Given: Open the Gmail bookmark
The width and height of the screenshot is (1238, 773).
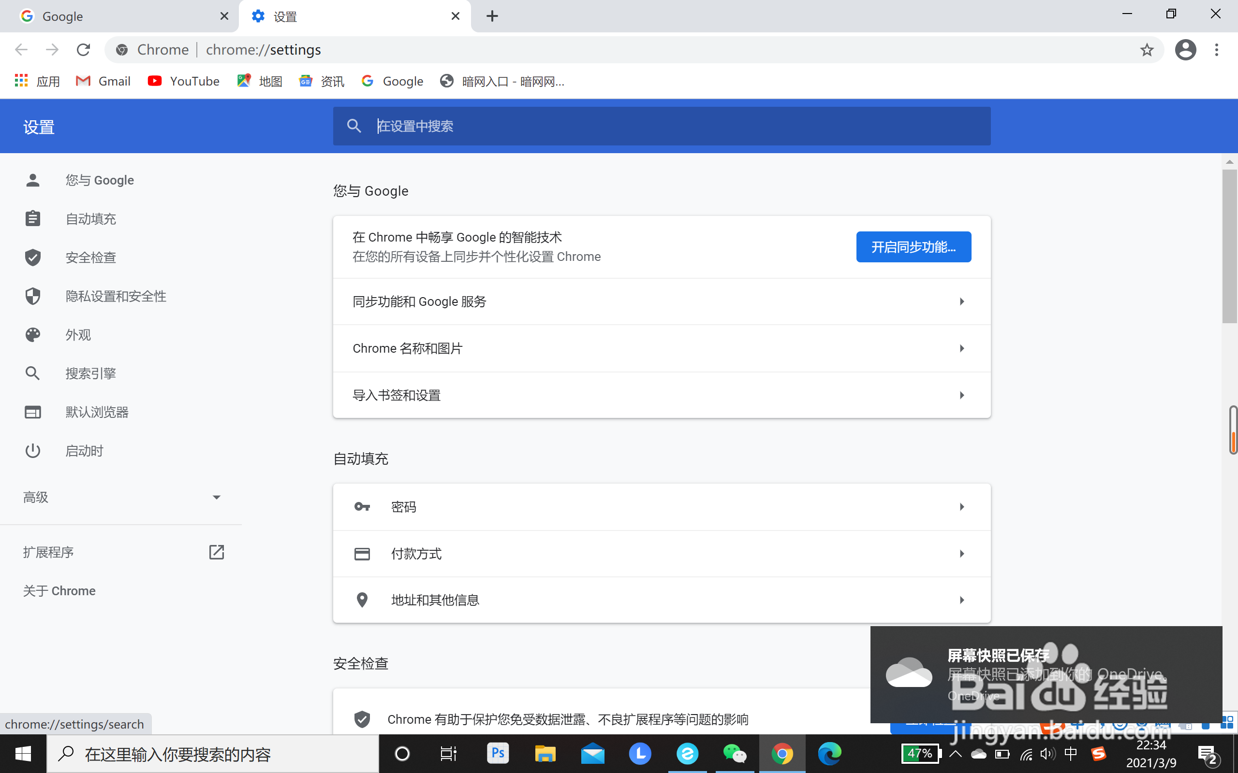Looking at the screenshot, I should [x=103, y=81].
